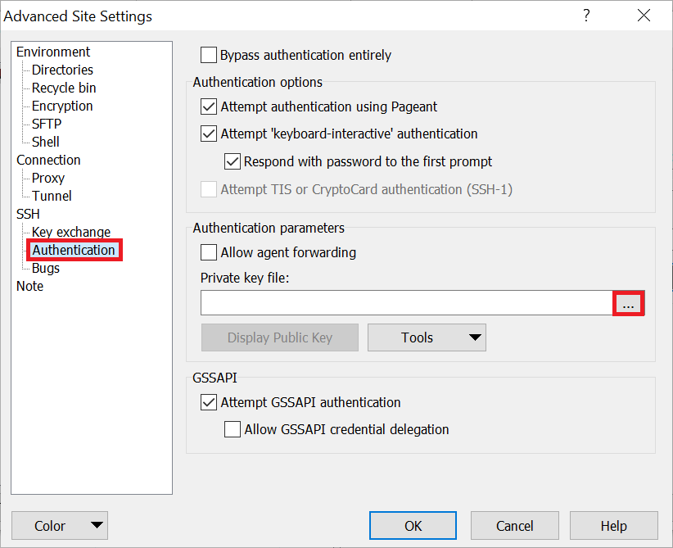Enable Allow GSSAPI credential delegation
Image resolution: width=673 pixels, height=548 pixels.
233,429
